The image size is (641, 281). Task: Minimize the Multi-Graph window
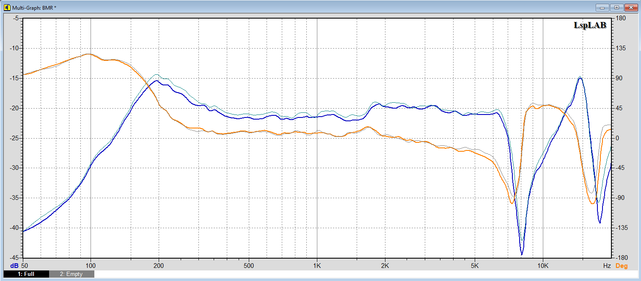coord(602,8)
